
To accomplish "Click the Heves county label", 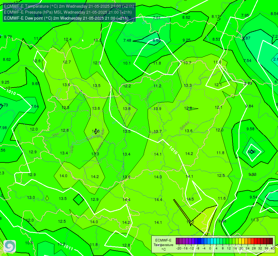I will [149, 96].
